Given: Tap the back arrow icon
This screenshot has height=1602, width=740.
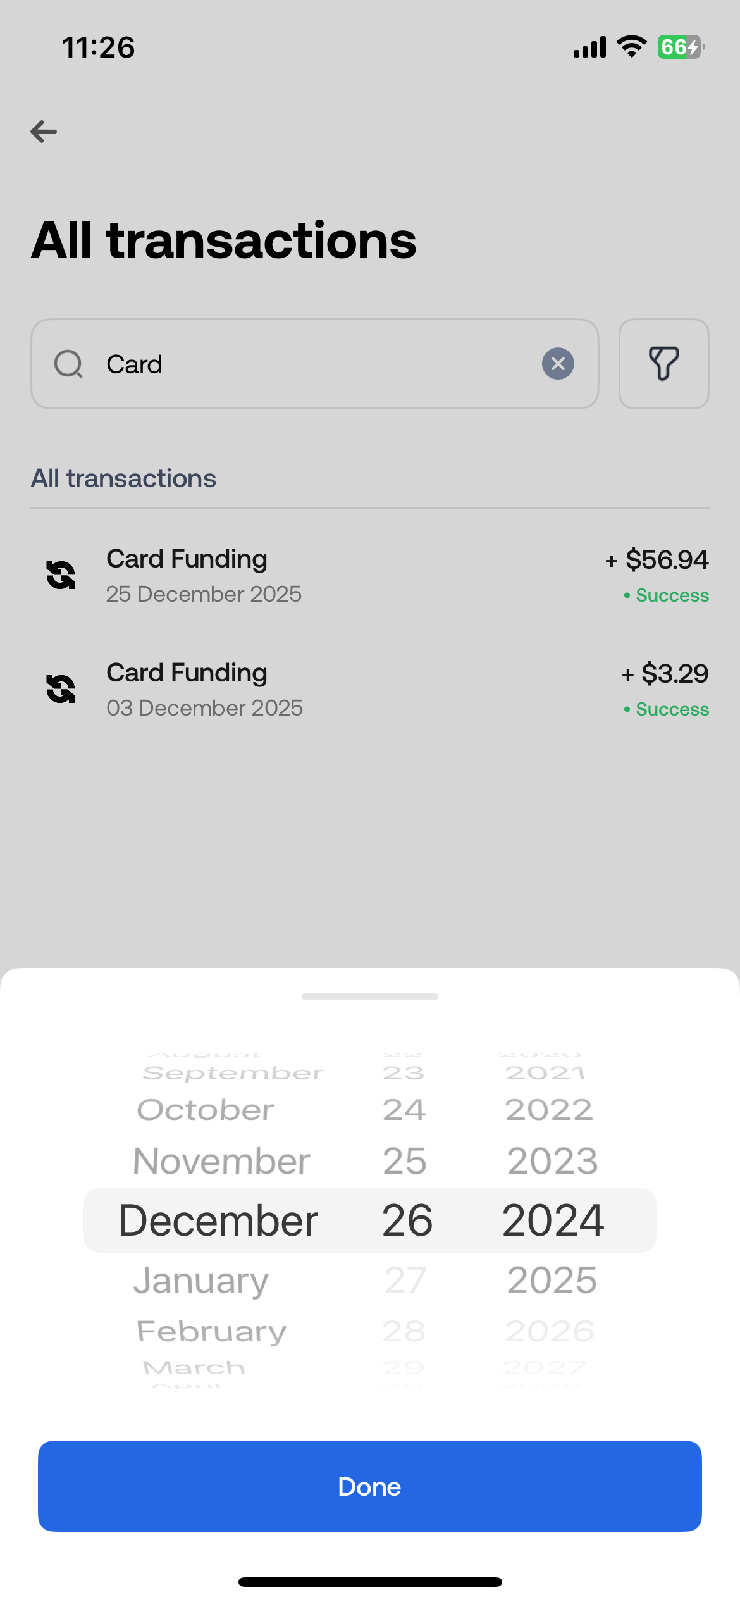Looking at the screenshot, I should [44, 132].
